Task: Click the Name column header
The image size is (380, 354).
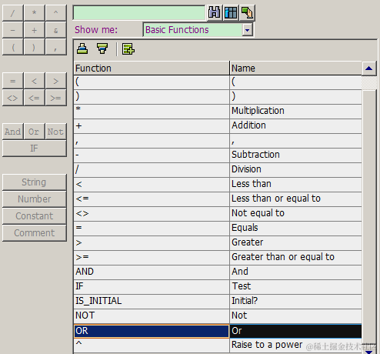Action: (295, 68)
